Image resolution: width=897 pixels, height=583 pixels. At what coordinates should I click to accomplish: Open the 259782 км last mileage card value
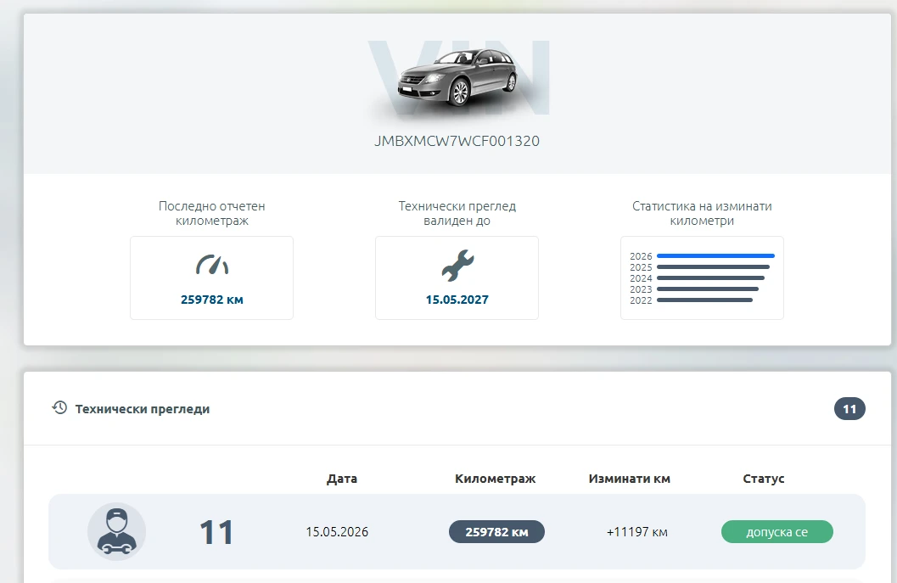211,300
